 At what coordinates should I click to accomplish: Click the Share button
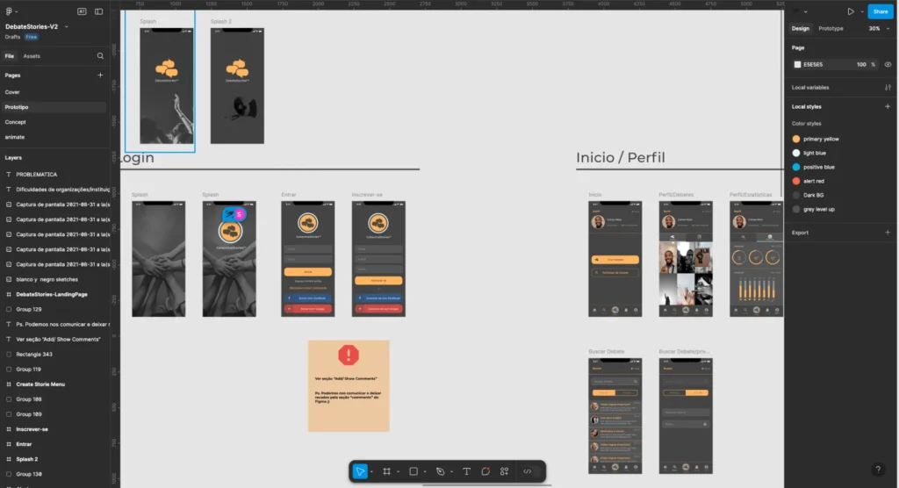(x=880, y=11)
